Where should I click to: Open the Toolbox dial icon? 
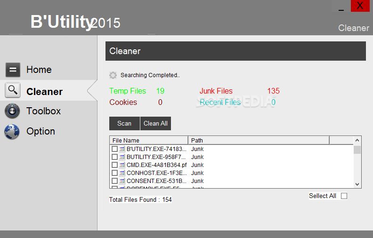[12, 111]
